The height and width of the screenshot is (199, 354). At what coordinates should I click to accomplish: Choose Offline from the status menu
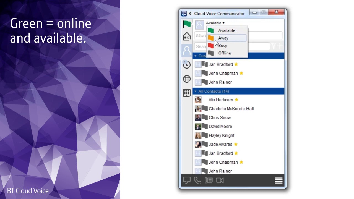click(227, 53)
